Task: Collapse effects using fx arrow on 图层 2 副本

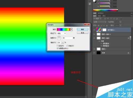Action: point(128,38)
